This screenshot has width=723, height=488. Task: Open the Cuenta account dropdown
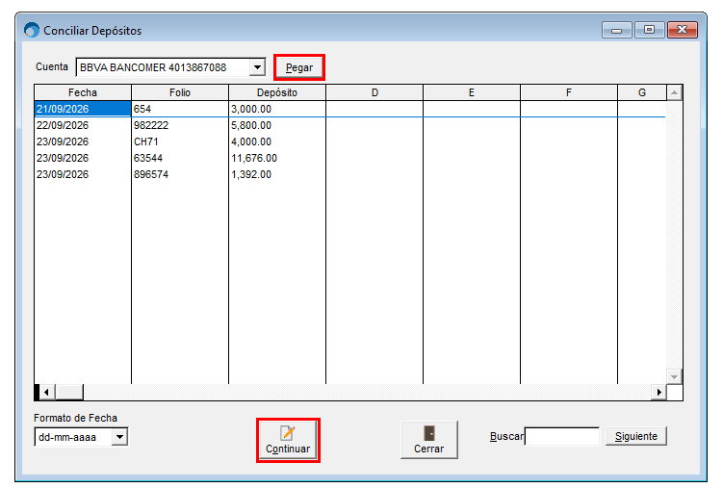coord(258,67)
